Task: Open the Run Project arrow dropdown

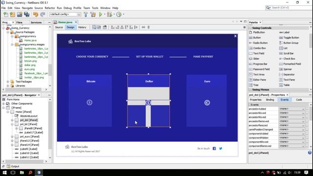Action: pos(104,14)
